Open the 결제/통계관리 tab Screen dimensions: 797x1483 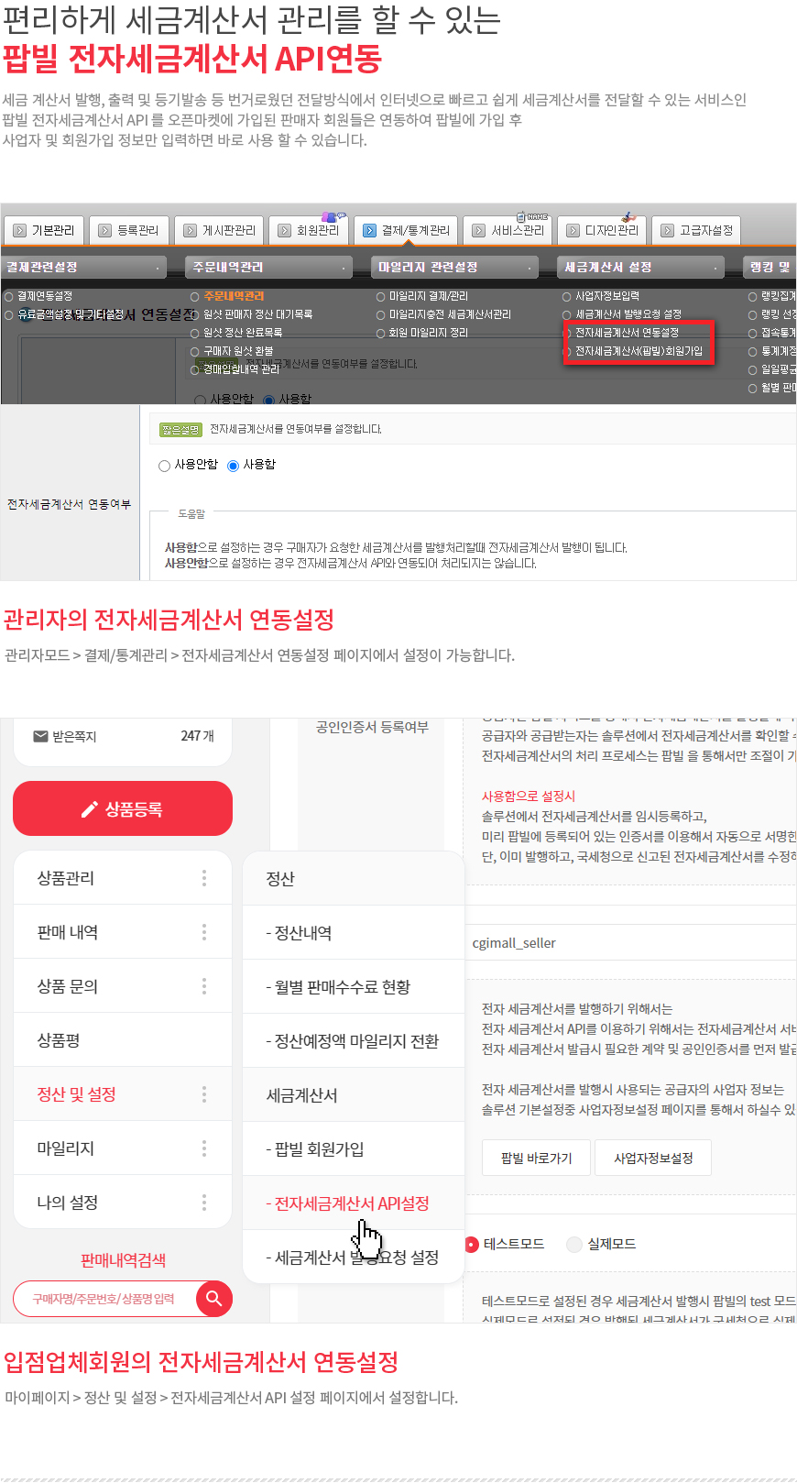tap(406, 230)
